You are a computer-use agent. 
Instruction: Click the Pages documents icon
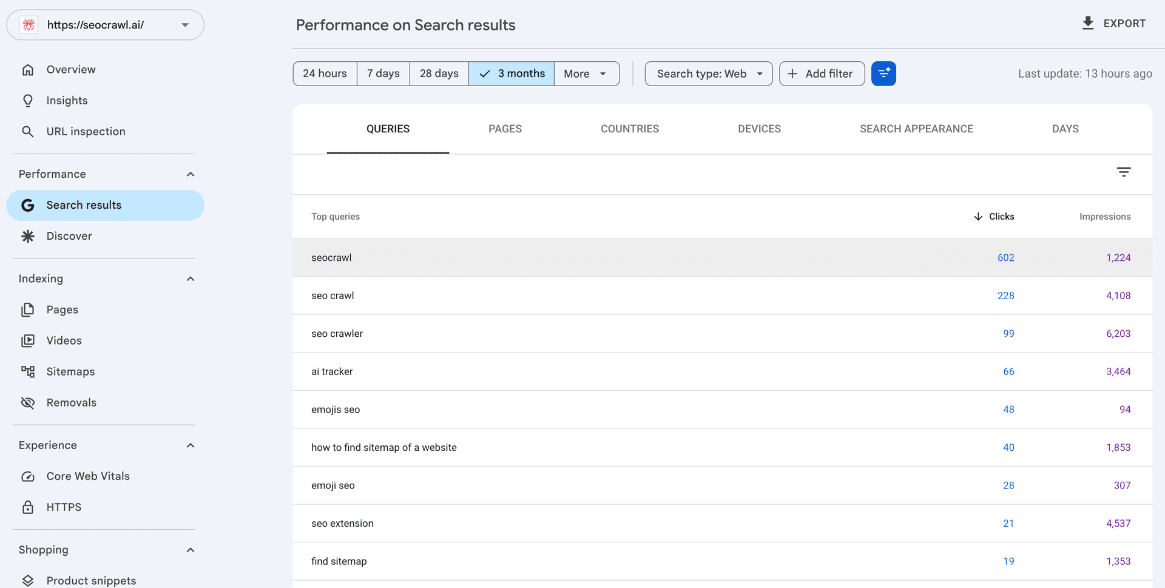(x=28, y=310)
